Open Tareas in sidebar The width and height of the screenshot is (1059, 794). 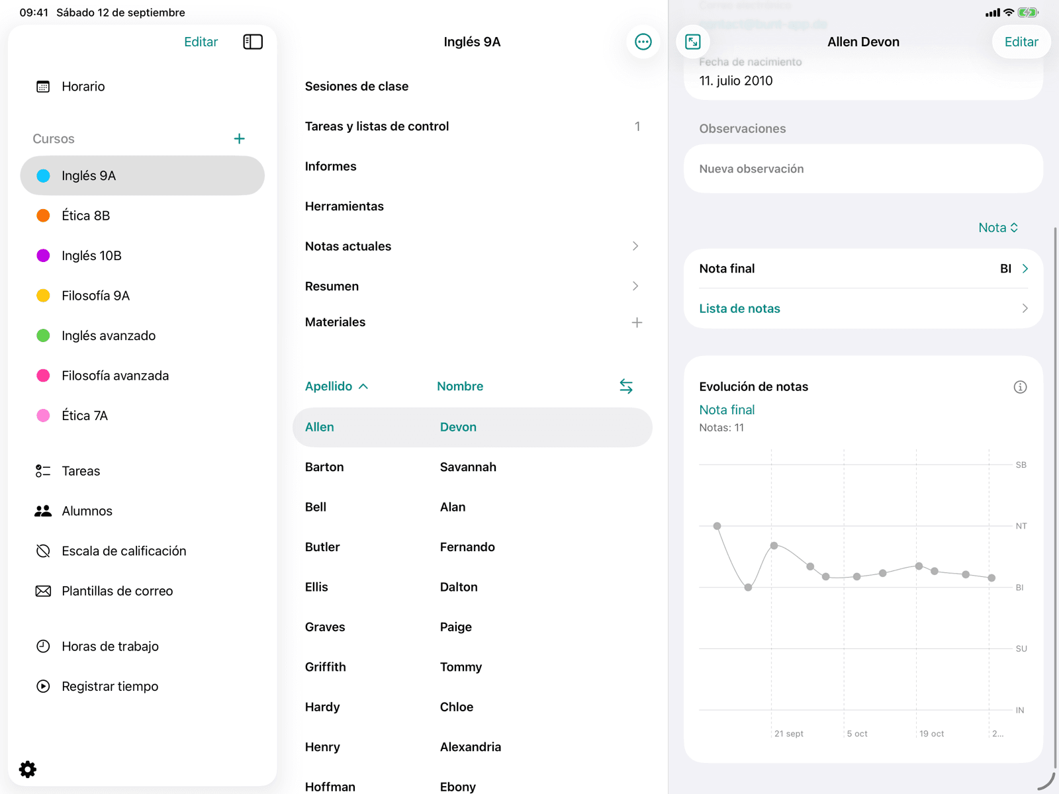point(142,471)
